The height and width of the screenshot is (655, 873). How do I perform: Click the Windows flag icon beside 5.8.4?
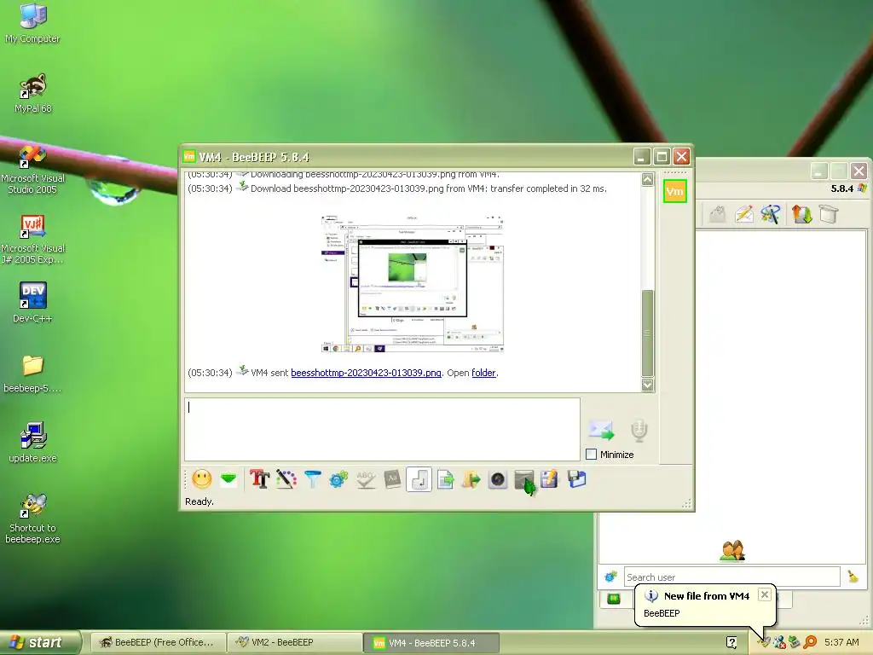click(862, 188)
